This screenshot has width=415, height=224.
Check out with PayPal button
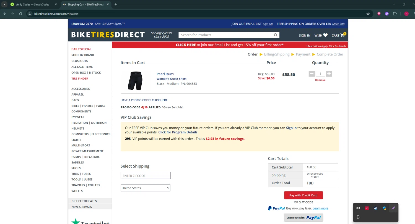pyautogui.click(x=303, y=218)
